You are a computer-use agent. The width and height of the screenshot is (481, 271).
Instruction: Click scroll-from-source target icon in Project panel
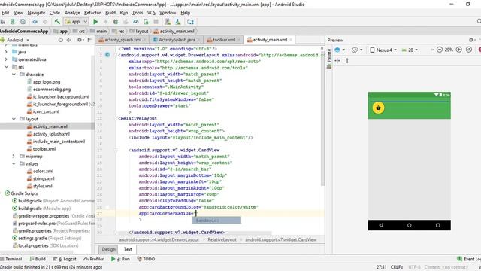point(60,40)
